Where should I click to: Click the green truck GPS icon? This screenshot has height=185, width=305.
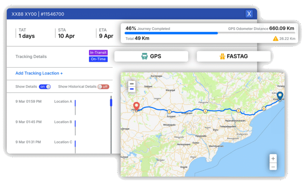pyautogui.click(x=144, y=56)
